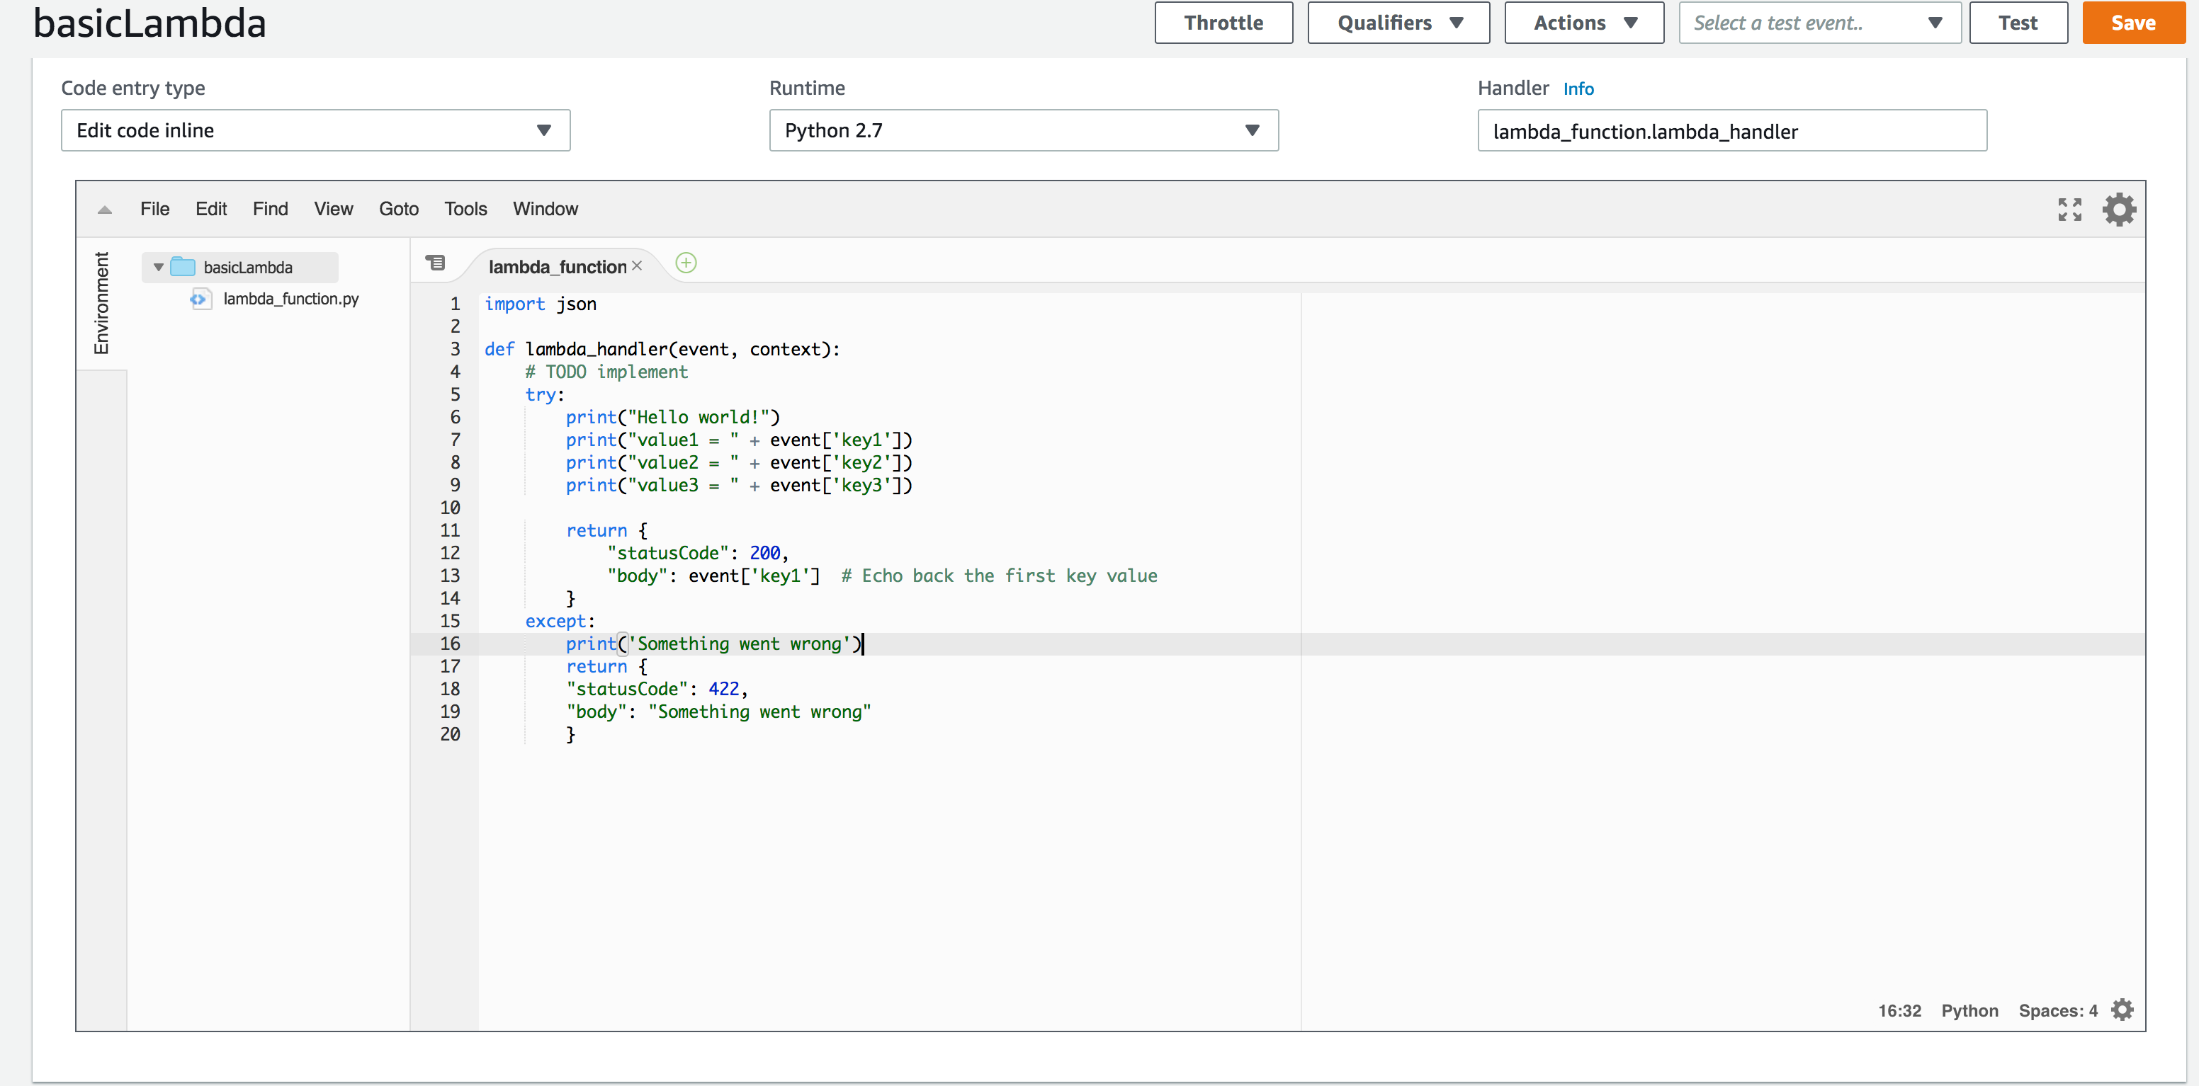Screen dimensions: 2199x1086
Task: Open status bar gear preferences
Action: point(2122,1010)
